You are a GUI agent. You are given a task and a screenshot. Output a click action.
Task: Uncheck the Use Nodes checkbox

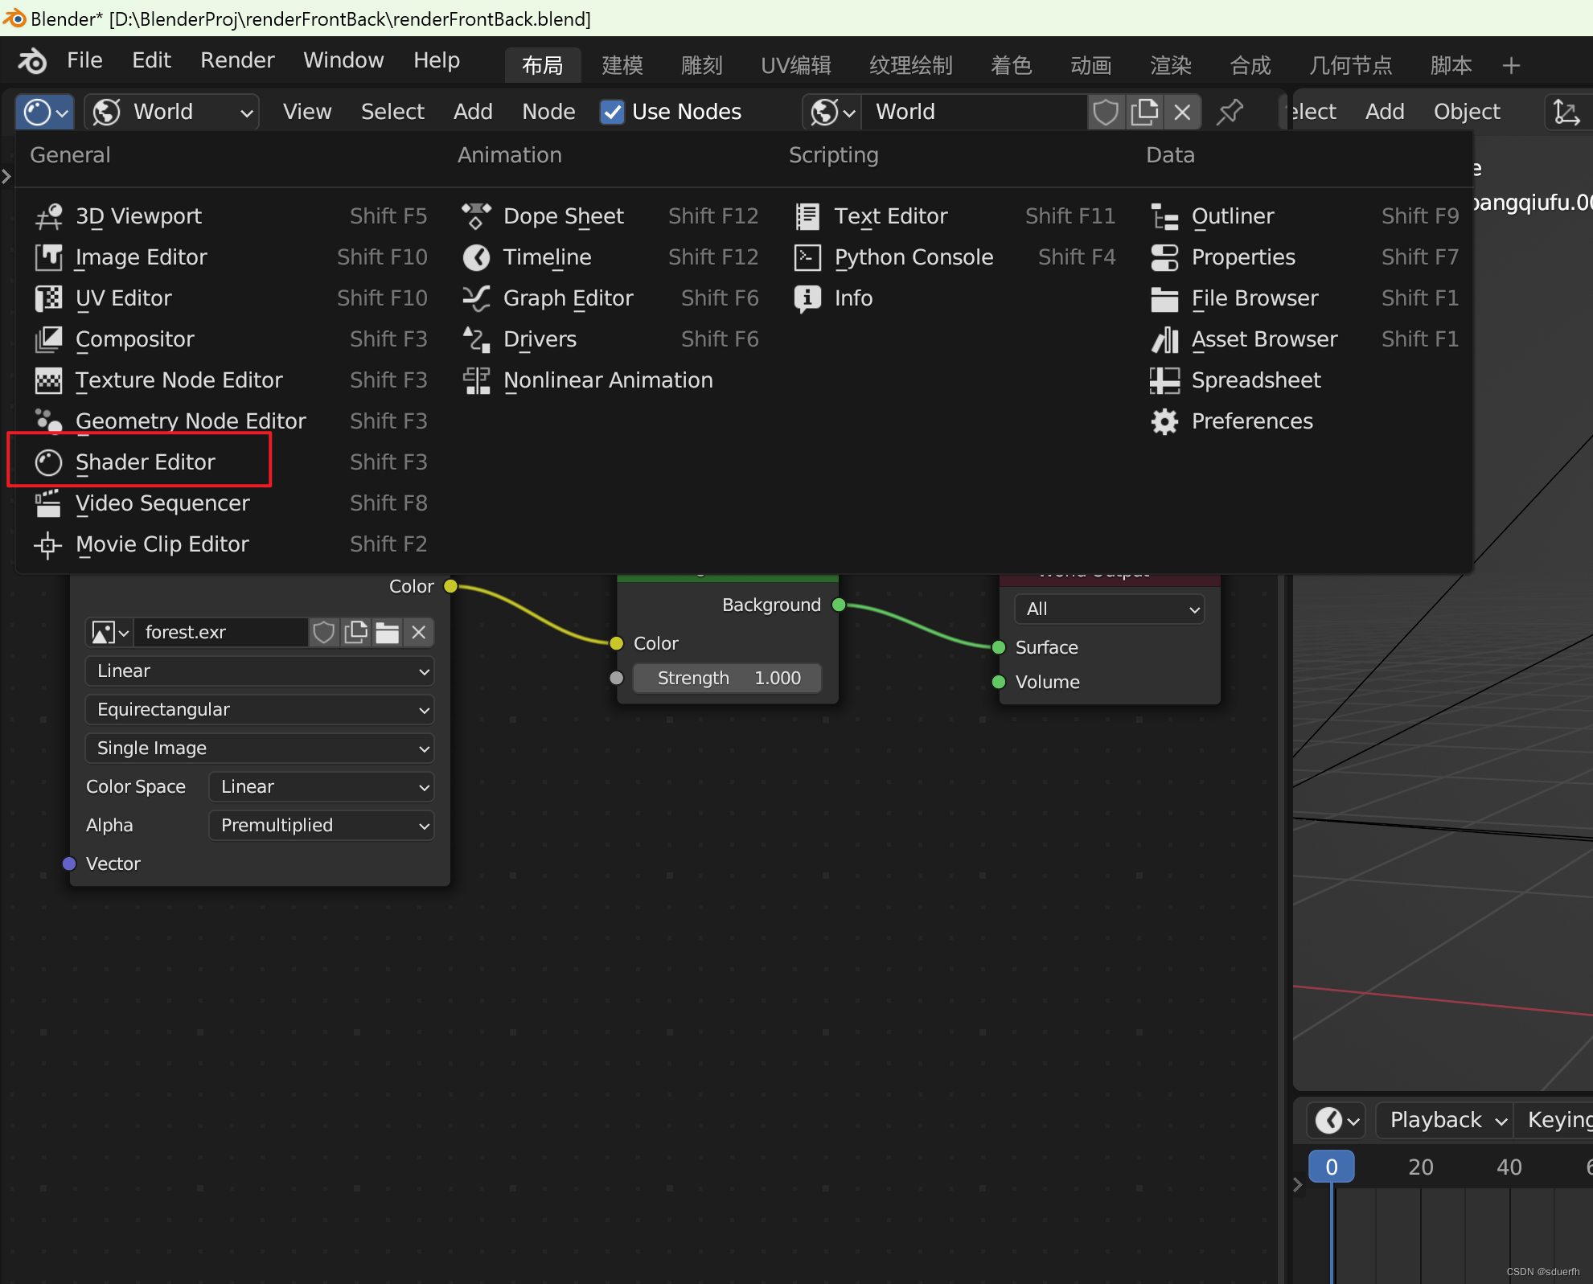click(x=613, y=112)
